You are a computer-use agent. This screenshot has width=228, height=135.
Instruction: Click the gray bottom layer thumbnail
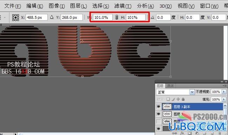167,128
